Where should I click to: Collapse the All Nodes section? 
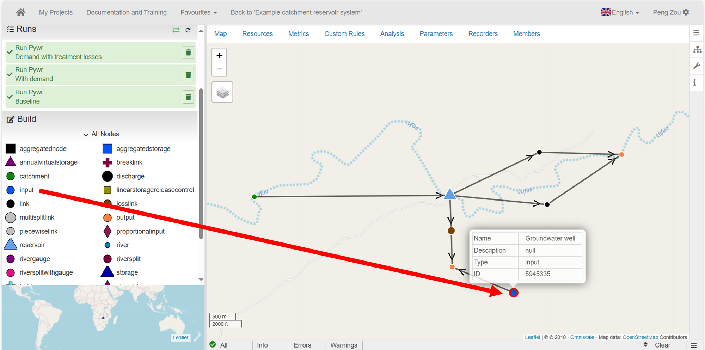click(101, 134)
